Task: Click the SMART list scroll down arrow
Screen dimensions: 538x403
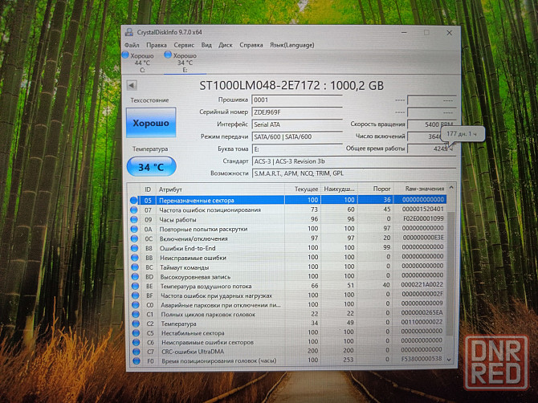Action: point(449,360)
